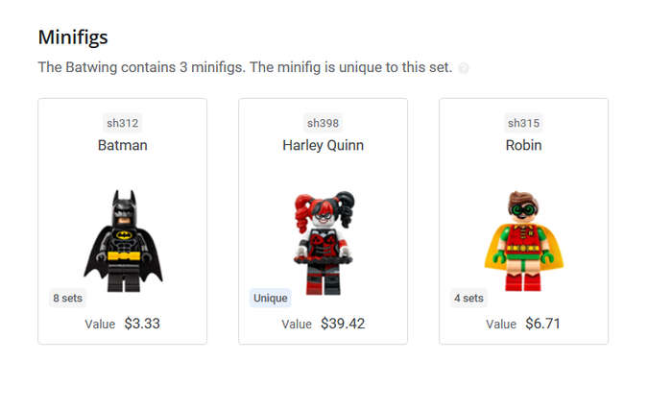
Task: Click the Value label on Robin card
Action: (x=501, y=325)
